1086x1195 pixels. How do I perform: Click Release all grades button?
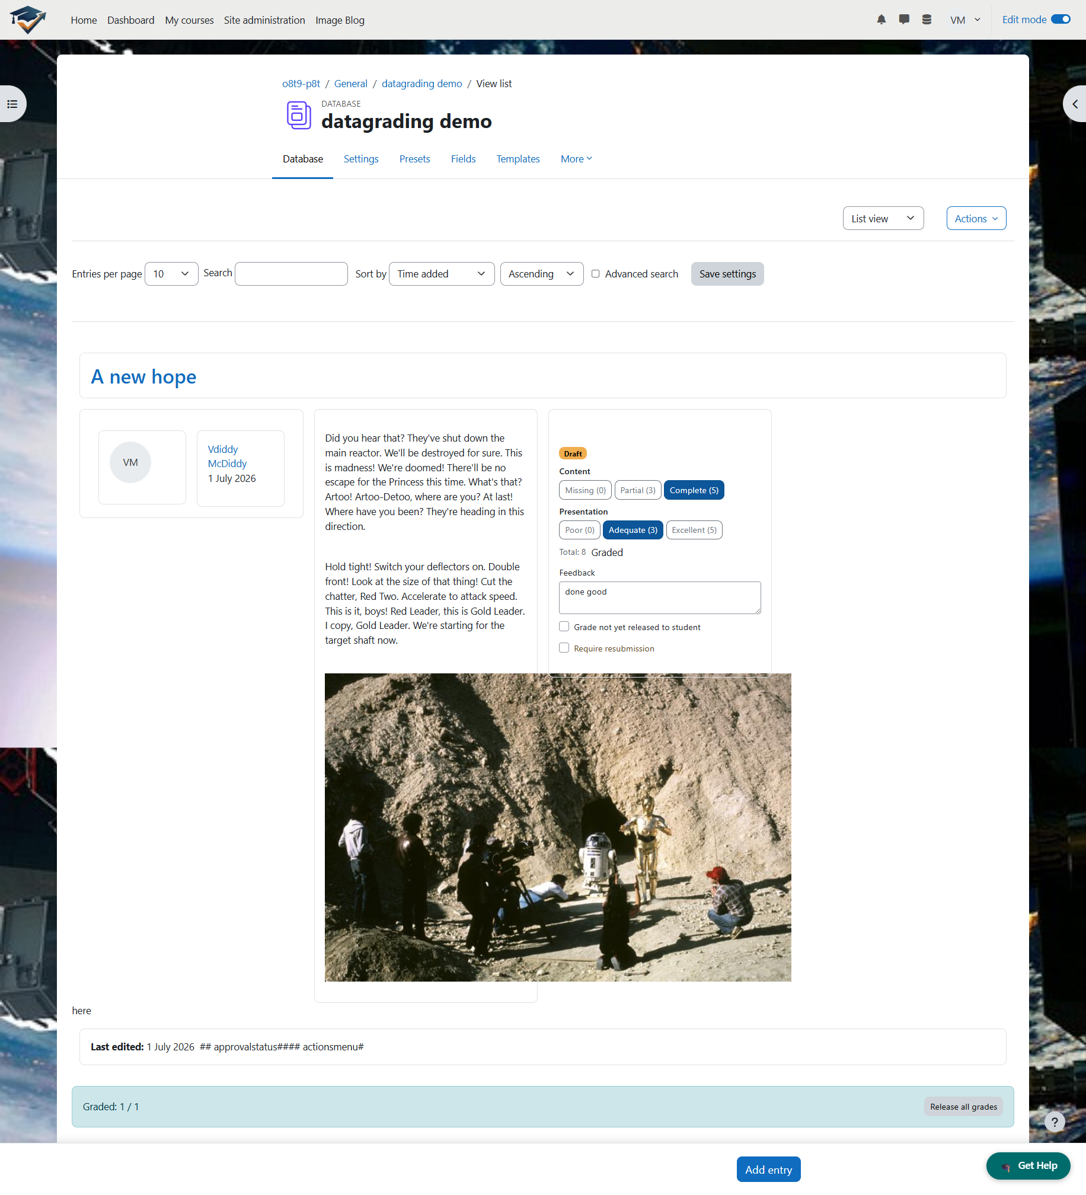963,1107
